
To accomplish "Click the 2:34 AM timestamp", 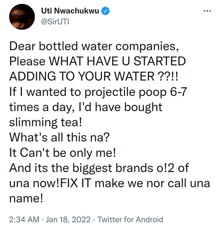I will click(24, 219).
